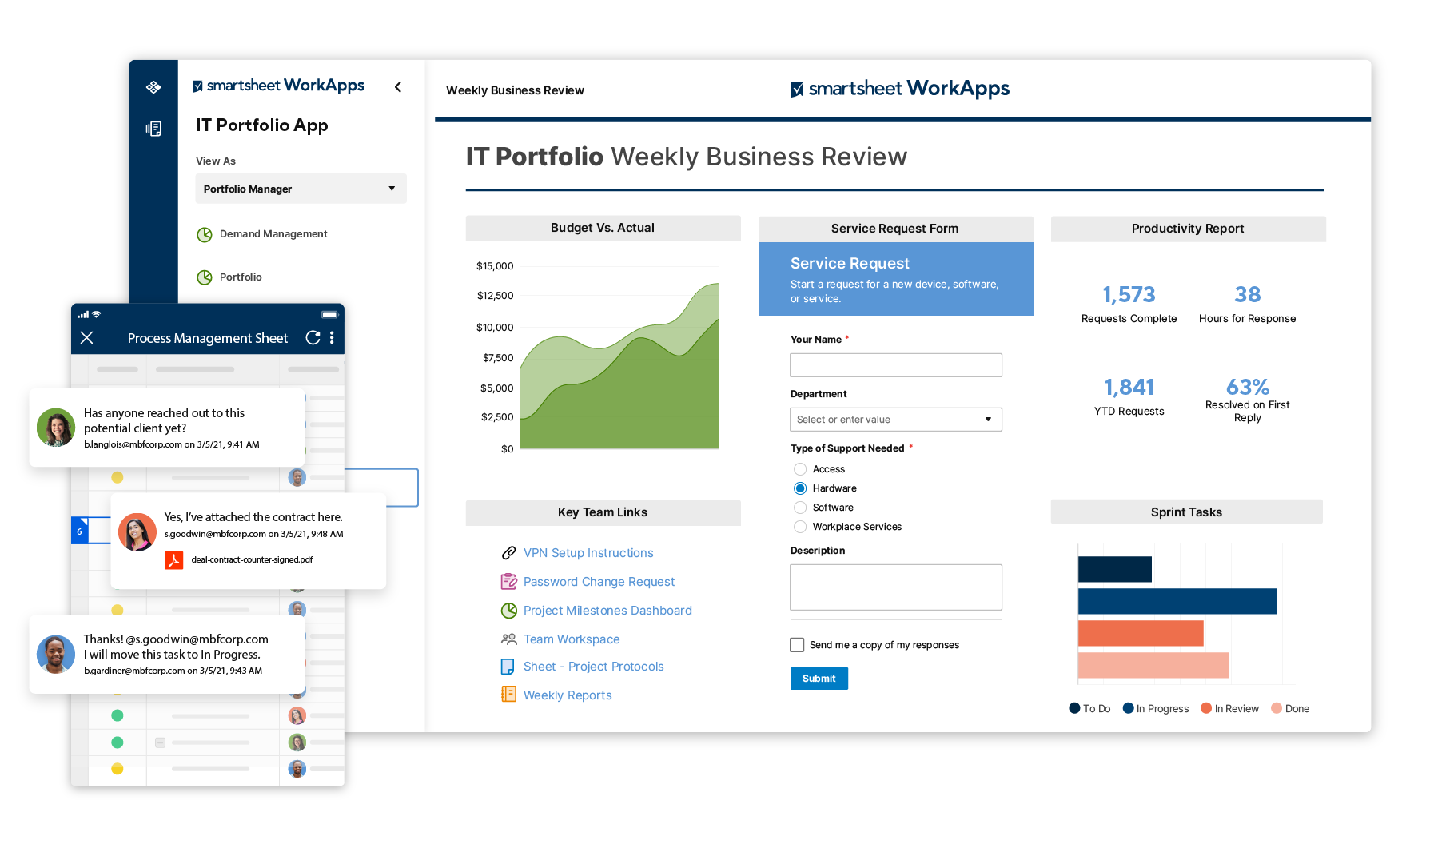Viewport: 1430px width, 848px height.
Task: Click the In Progress legend swatch
Action: pyautogui.click(x=1128, y=708)
